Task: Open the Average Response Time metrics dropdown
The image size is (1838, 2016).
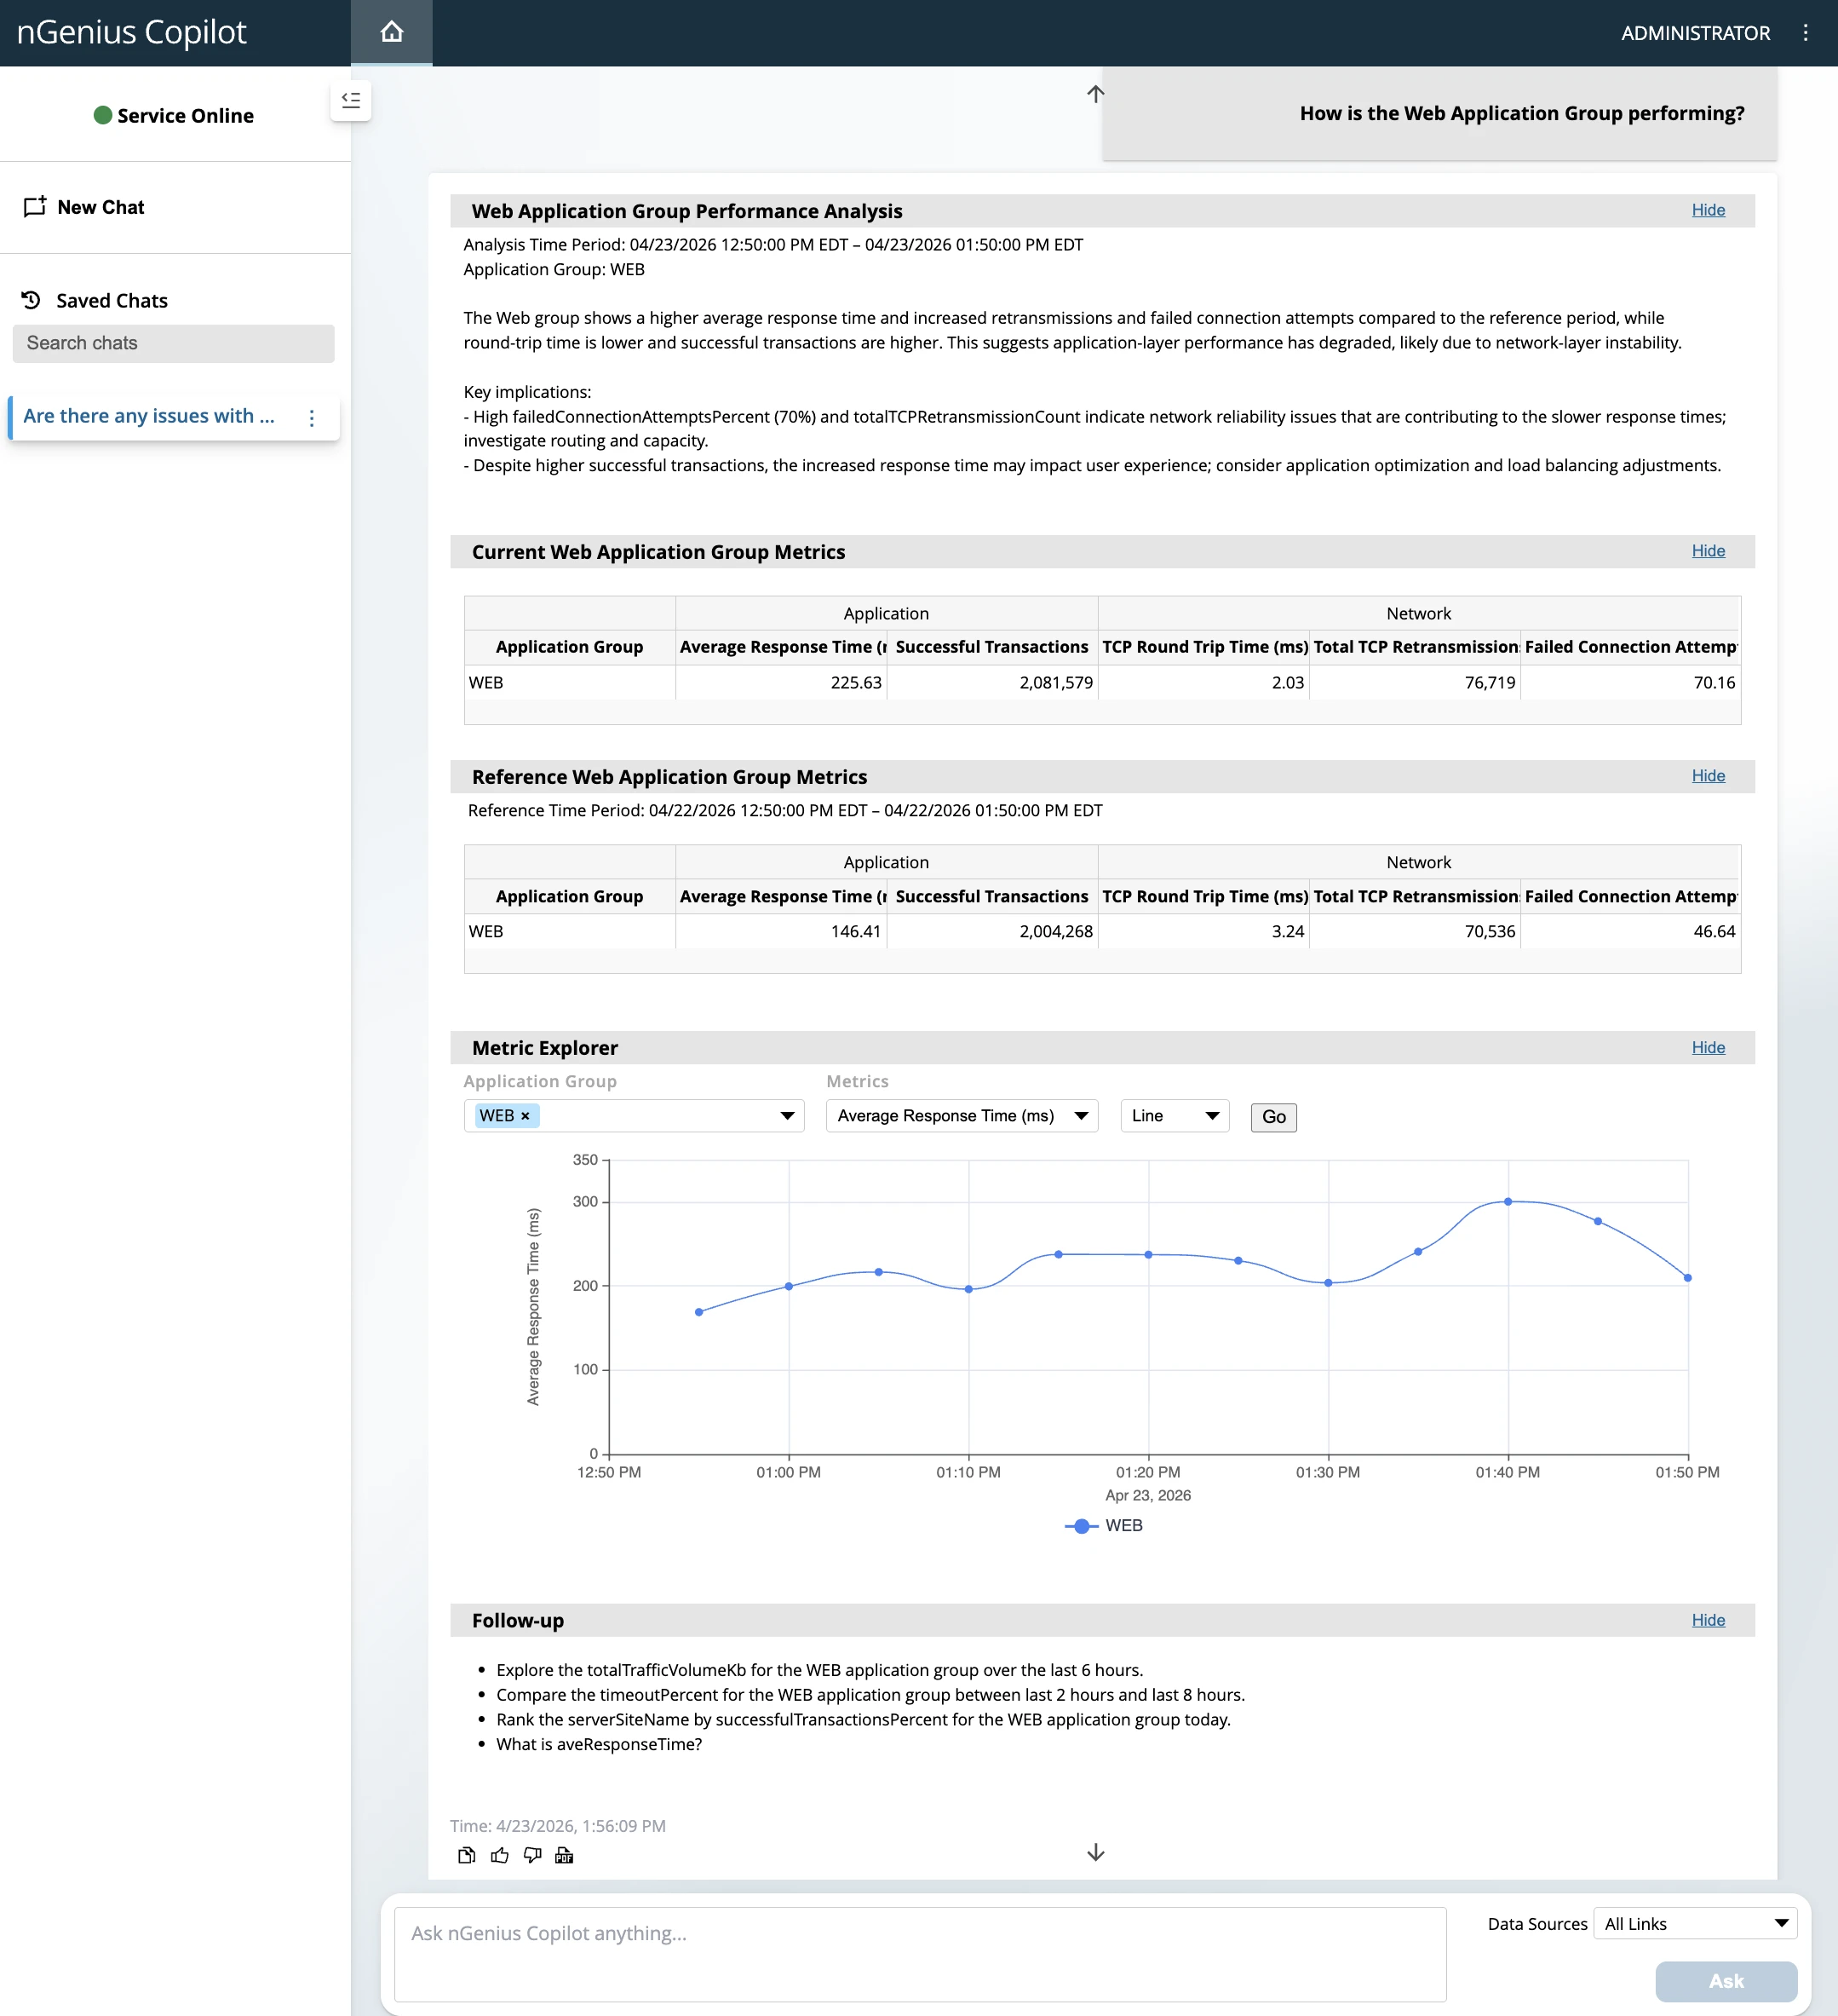Action: pos(962,1116)
